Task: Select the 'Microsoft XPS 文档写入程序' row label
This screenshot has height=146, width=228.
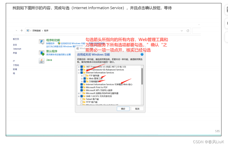Action: pos(99,90)
